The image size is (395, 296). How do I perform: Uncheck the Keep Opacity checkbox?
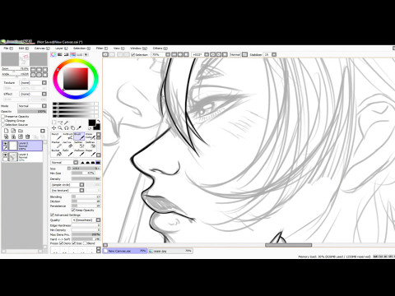pos(73,210)
